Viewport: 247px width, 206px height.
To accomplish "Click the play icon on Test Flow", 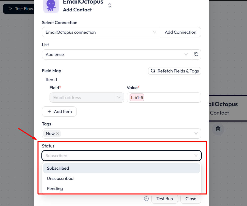I will (x=11, y=9).
